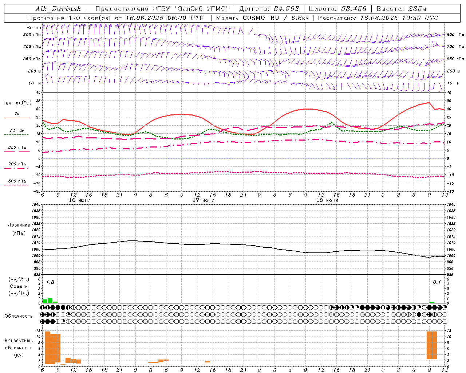Viewport: 466px width, 373px height.
Task: Click forecast start time 16.06.2025 06:00 UTC
Action: pos(165,18)
